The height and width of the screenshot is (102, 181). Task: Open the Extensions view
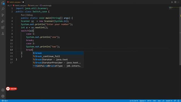(3, 27)
